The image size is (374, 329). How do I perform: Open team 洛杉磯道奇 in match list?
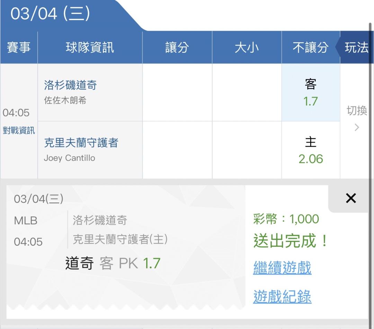70,85
